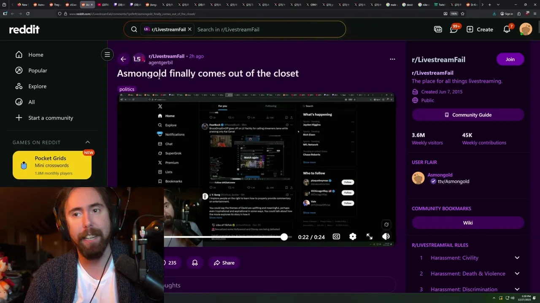Switch to the G9NY browser tab
The width and height of the screenshot is (540, 303).
(313, 5)
